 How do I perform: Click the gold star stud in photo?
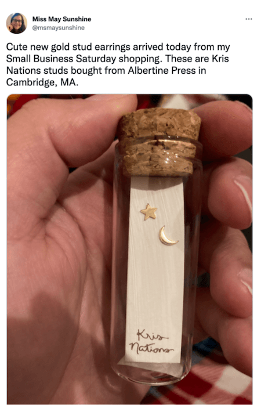[149, 212]
